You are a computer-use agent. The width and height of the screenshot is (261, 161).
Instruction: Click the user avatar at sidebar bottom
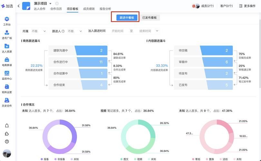[7, 153]
